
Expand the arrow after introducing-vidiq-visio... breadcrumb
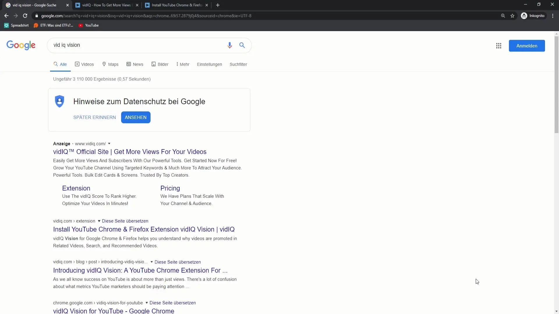[152, 262]
